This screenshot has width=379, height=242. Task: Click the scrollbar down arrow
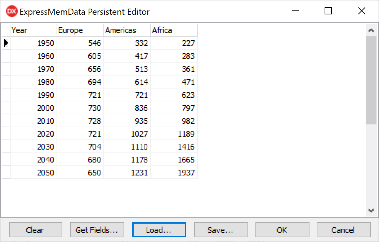tap(371, 210)
